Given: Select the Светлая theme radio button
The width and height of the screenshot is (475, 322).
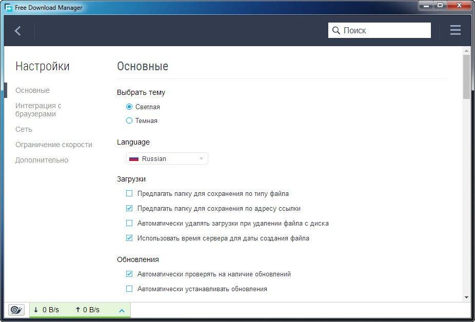Looking at the screenshot, I should tap(129, 107).
